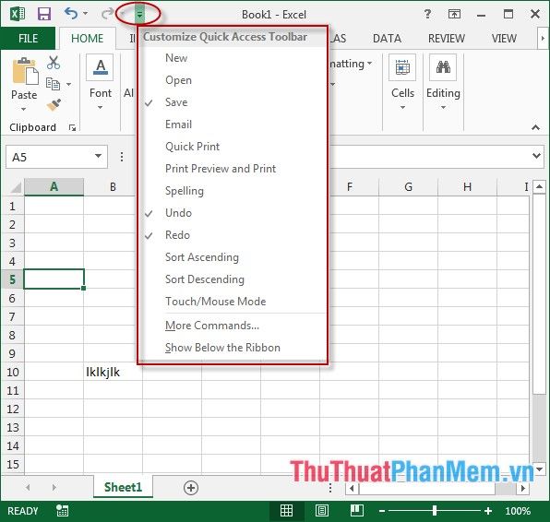Expand the Paste options arrow

(24, 110)
